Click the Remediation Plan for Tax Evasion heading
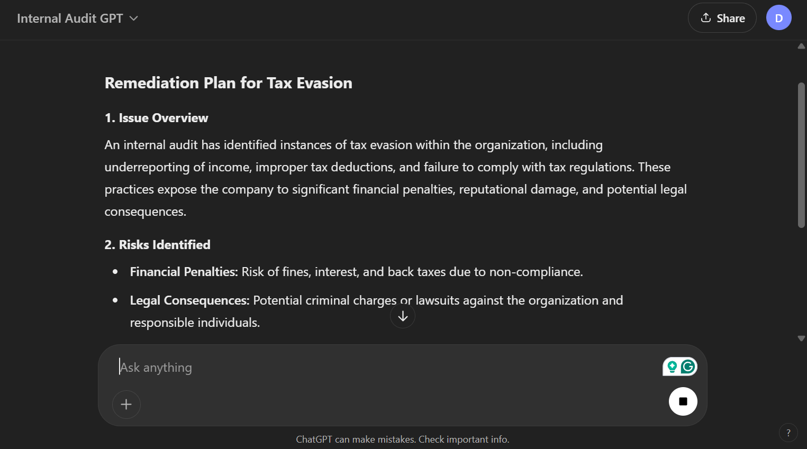Screen dimensions: 807x449 (x=228, y=83)
